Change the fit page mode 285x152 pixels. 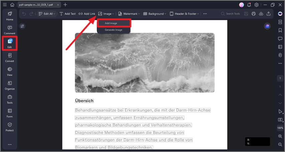(280, 120)
